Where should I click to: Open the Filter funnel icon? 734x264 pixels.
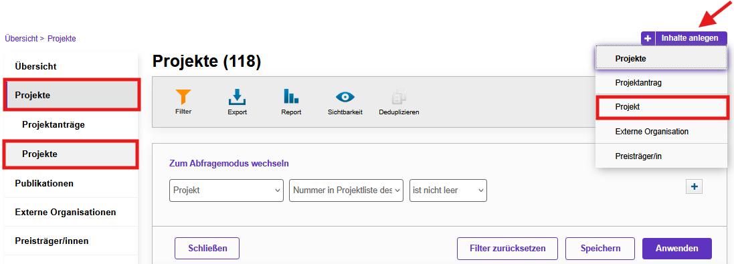(183, 97)
